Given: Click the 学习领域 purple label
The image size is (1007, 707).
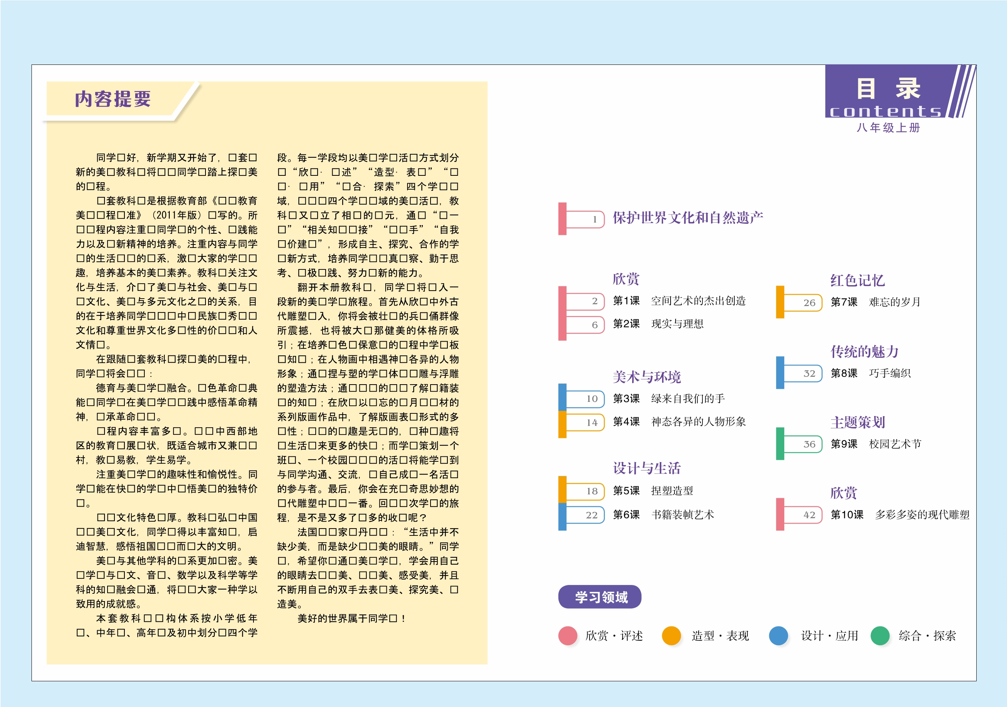Looking at the screenshot, I should coord(600,597).
